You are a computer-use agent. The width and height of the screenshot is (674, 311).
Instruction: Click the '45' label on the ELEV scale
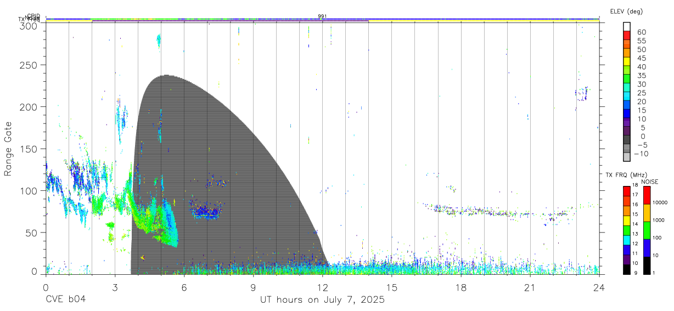[642, 58]
